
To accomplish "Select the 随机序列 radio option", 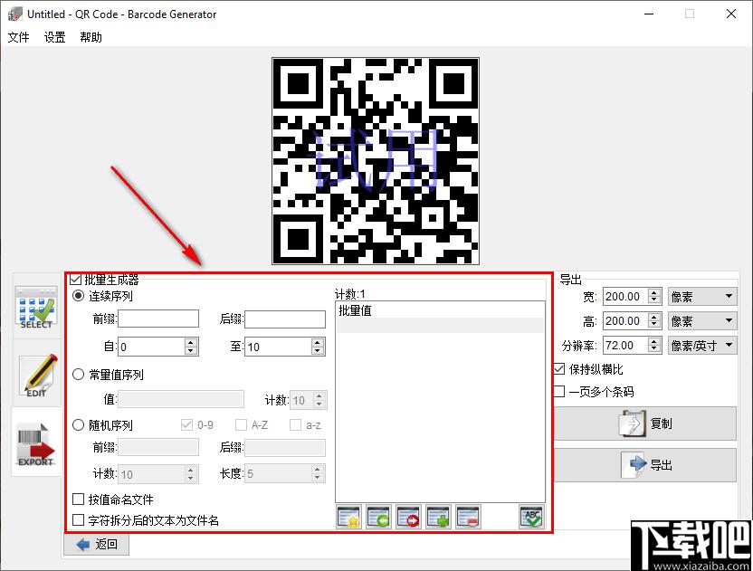I will 78,425.
